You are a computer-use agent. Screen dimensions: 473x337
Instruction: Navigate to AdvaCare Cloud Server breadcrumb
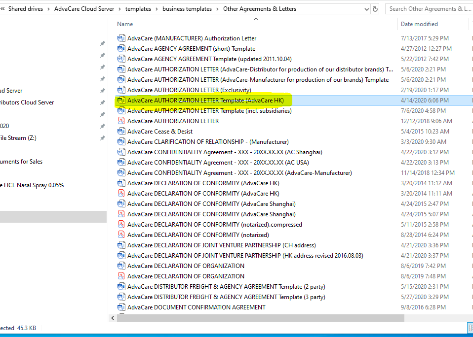click(84, 9)
